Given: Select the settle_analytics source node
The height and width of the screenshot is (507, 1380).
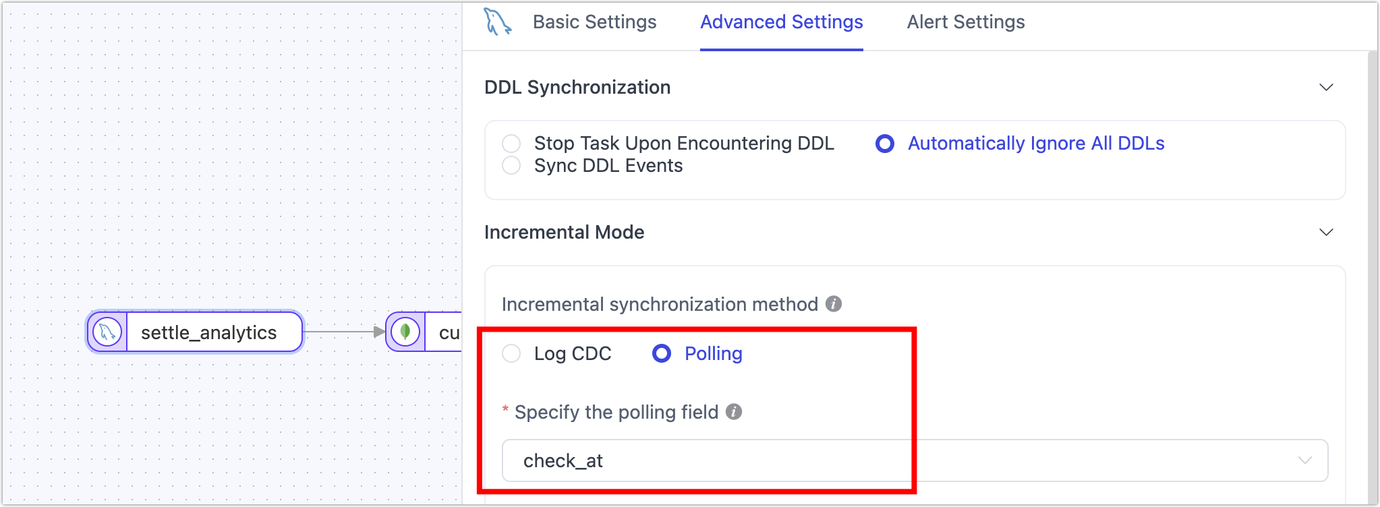Looking at the screenshot, I should click(x=208, y=332).
